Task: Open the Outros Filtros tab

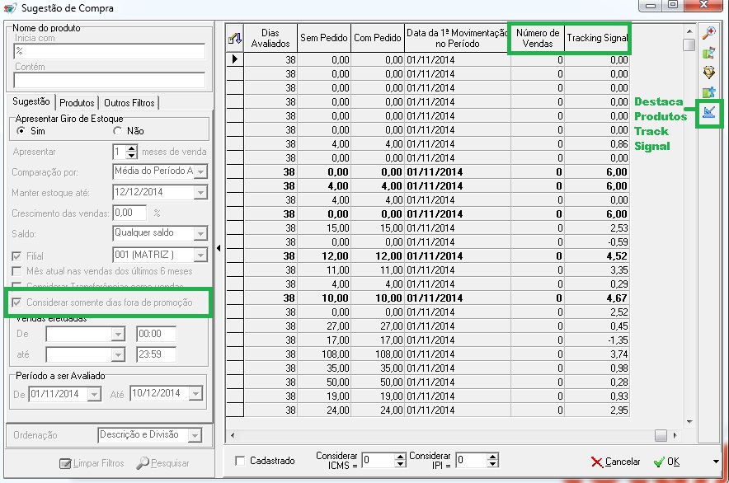Action: (x=129, y=103)
